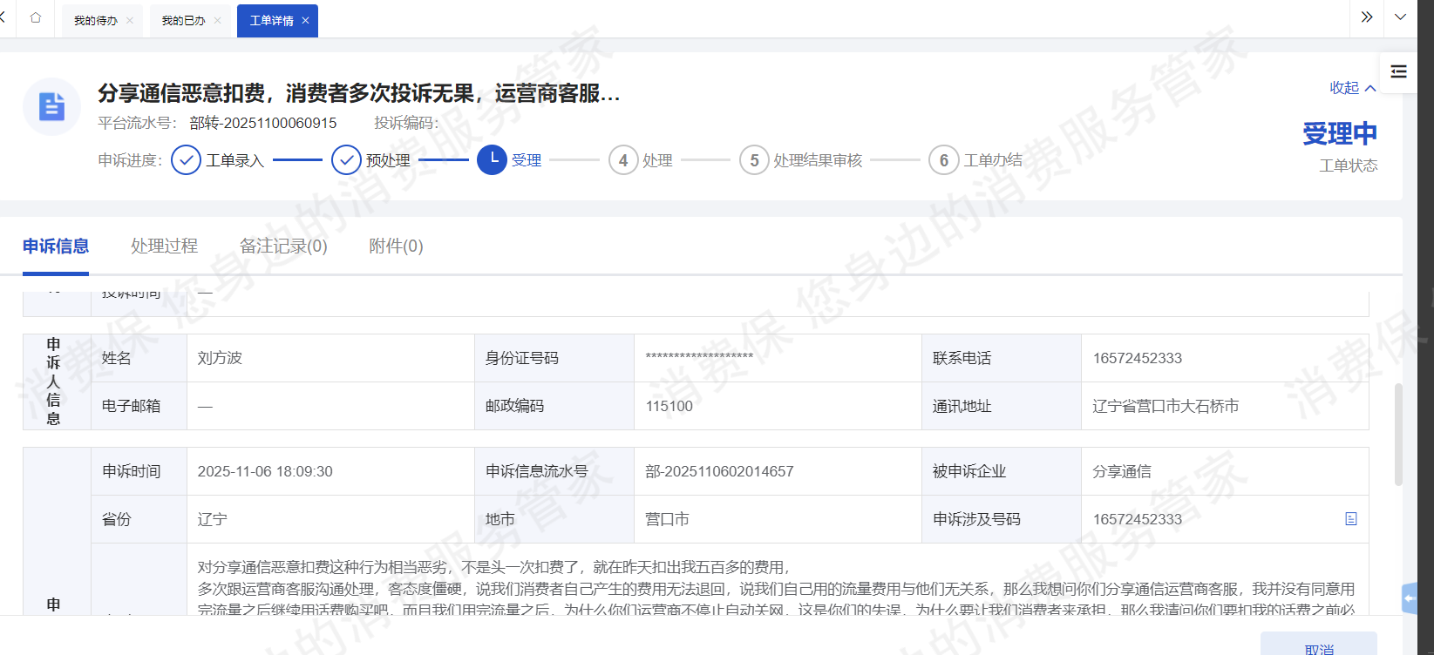The height and width of the screenshot is (655, 1434).
Task: Click the back arrow at top left
Action: 3,17
